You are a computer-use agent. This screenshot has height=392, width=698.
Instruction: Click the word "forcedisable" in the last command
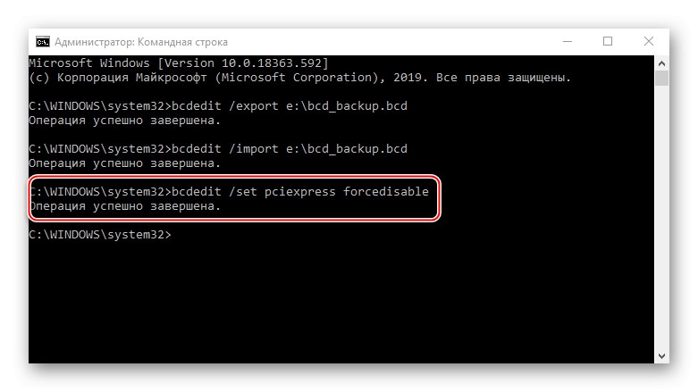[x=385, y=192]
